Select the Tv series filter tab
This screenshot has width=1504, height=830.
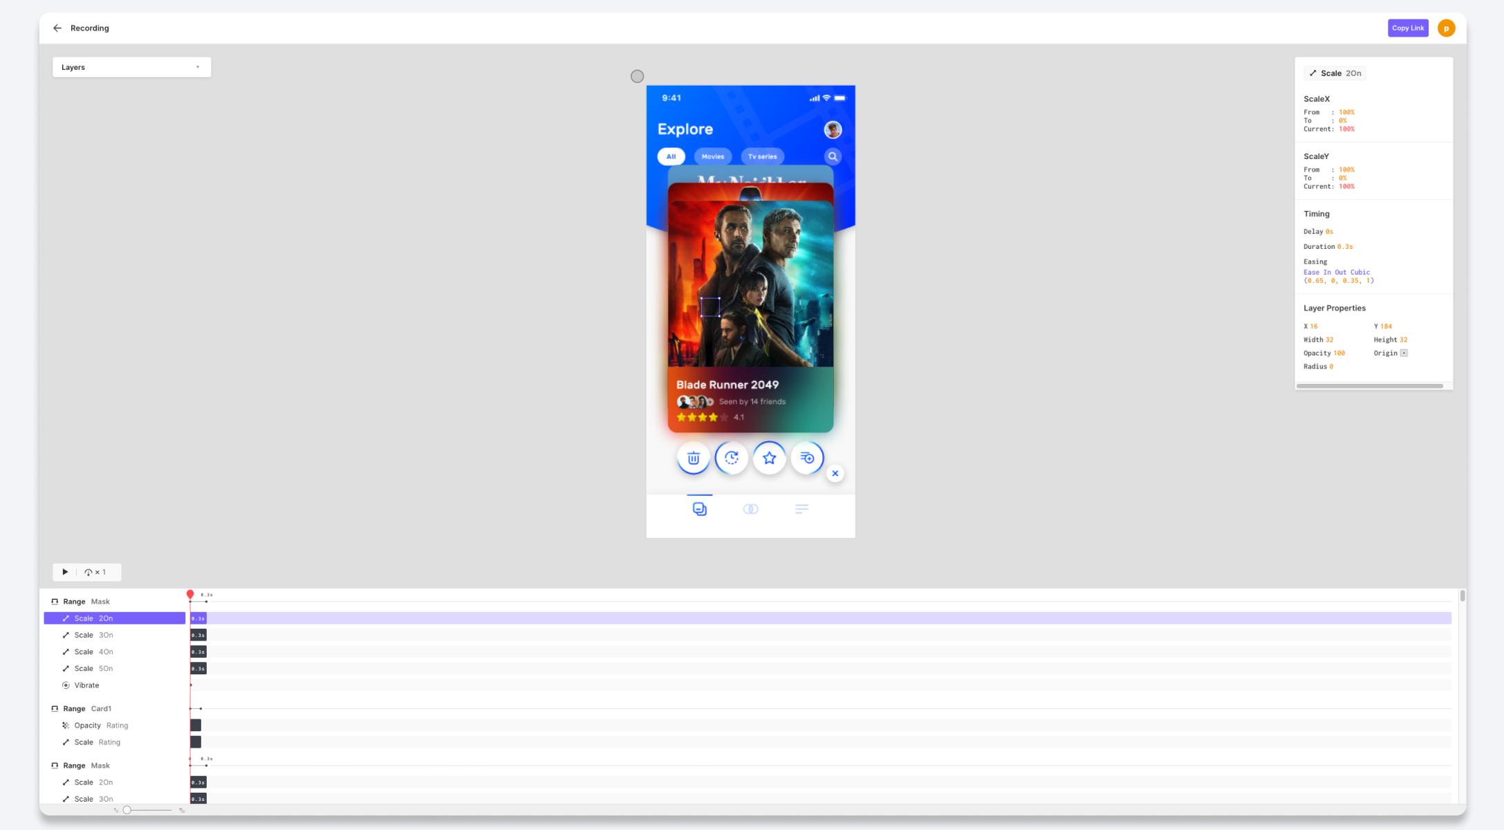pyautogui.click(x=762, y=156)
